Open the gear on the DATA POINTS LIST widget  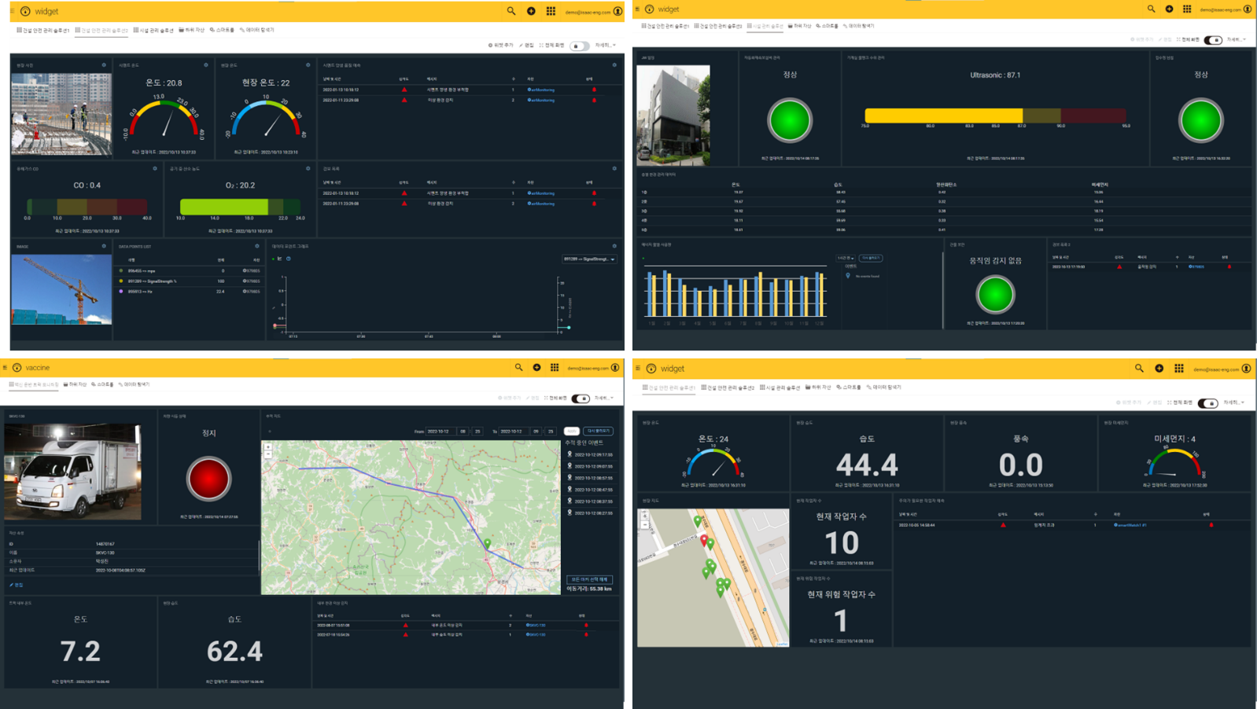tap(257, 246)
